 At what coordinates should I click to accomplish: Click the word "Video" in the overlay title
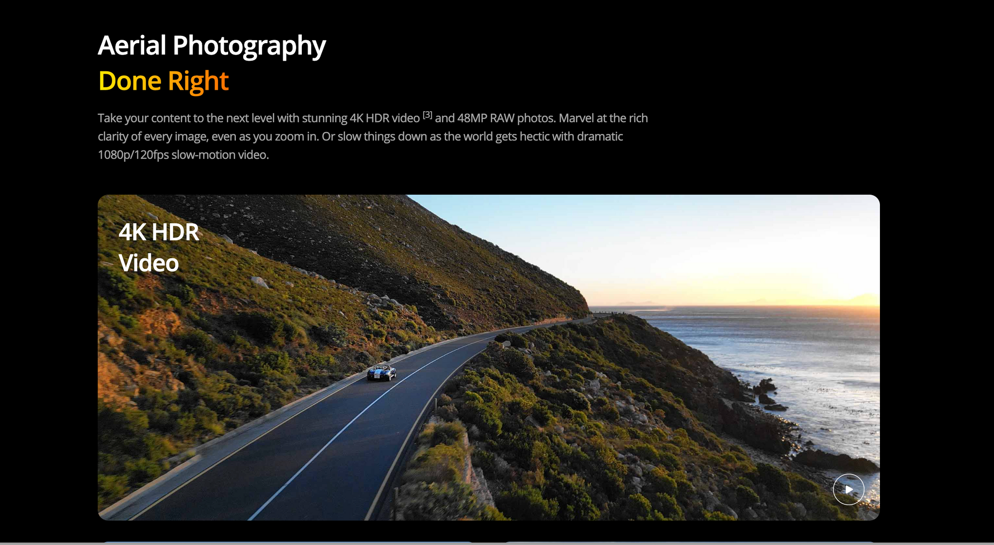[x=149, y=264]
